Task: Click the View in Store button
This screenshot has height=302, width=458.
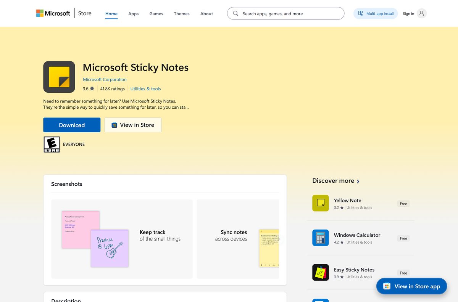Action: (133, 125)
